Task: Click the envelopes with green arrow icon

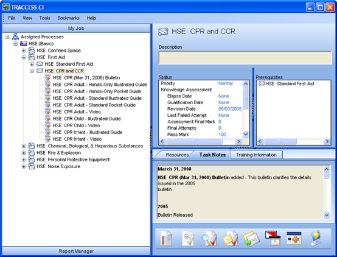Action: [x=251, y=239]
